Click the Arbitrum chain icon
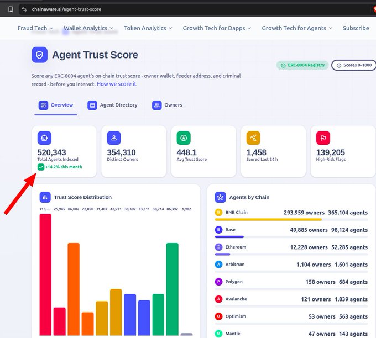Viewport: 376px width, 338px height. point(218,265)
